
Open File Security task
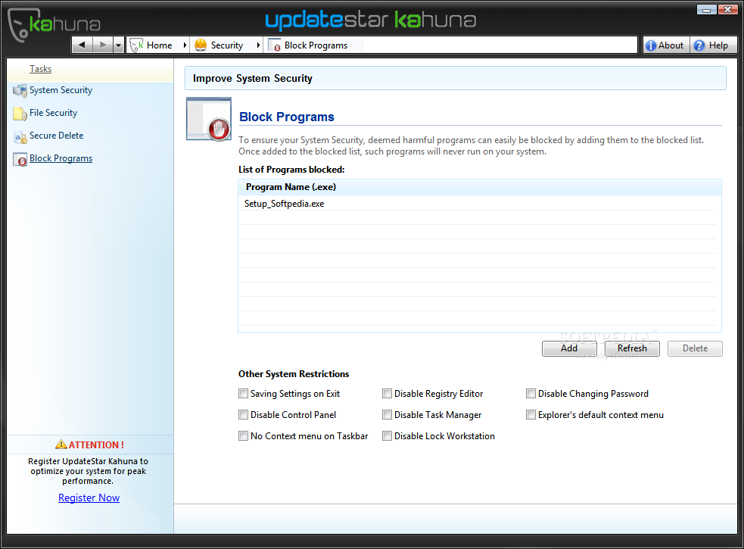53,113
